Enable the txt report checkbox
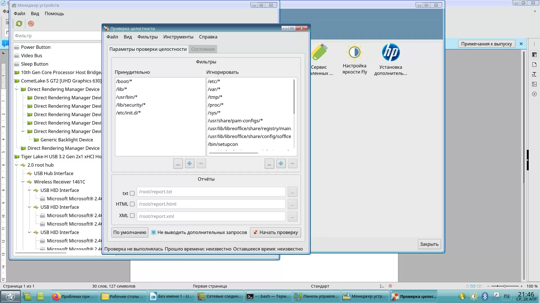540x303 pixels. tap(132, 193)
